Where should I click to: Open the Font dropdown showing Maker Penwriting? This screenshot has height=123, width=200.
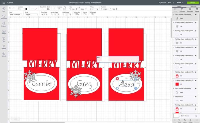(x=15, y=14)
